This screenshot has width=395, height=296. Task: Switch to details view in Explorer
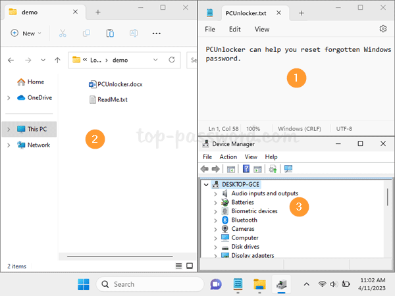(178, 266)
